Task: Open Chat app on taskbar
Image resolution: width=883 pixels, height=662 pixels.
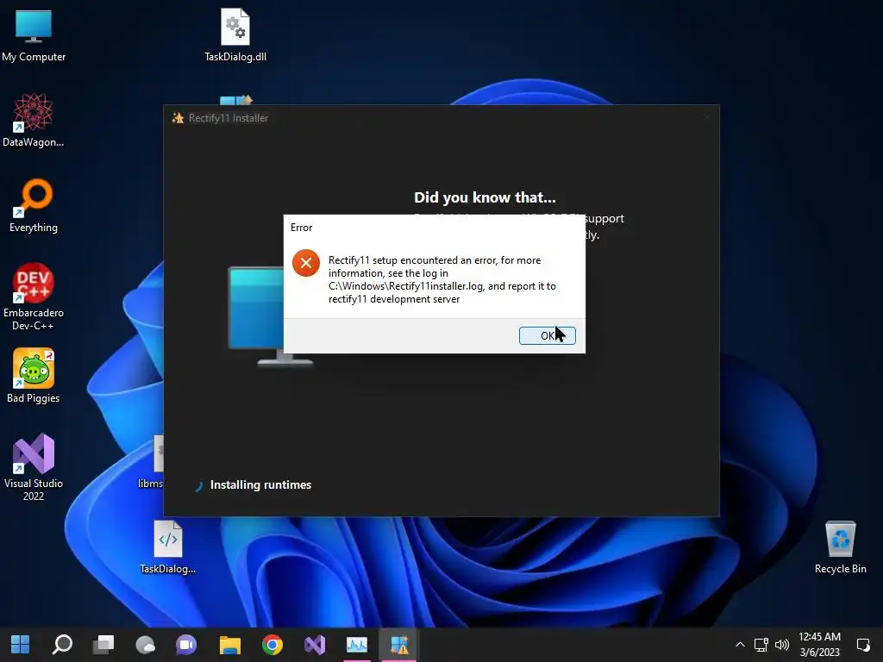Action: [x=186, y=645]
